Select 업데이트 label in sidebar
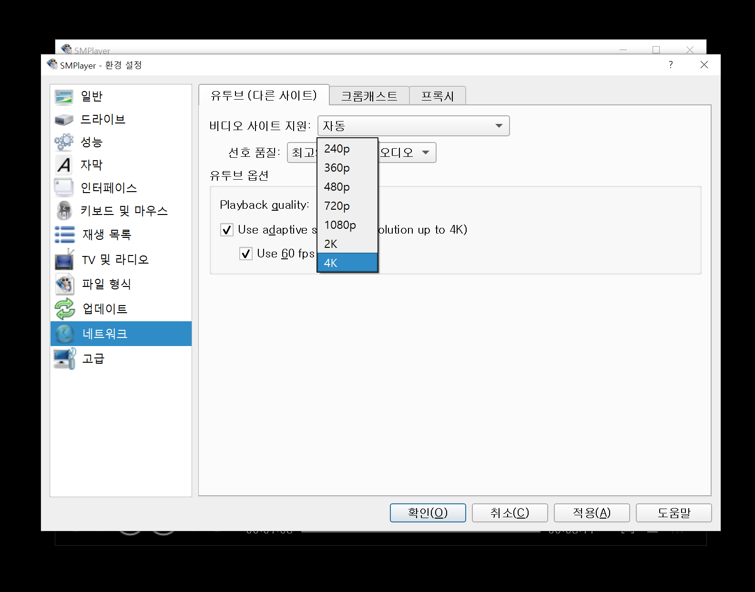Viewport: 755px width, 592px height. click(105, 309)
